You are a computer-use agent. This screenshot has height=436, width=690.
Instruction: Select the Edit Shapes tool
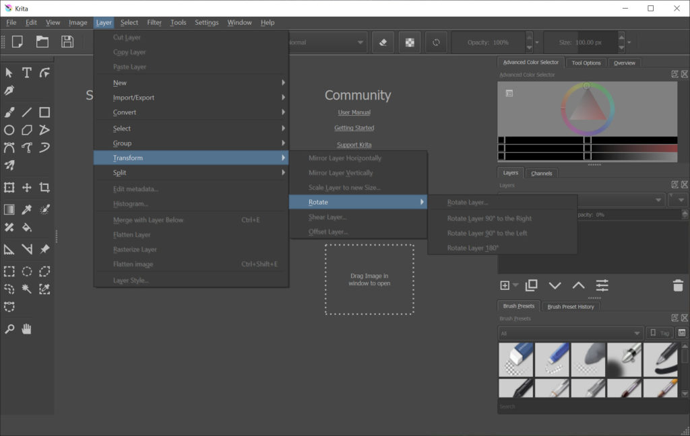44,73
